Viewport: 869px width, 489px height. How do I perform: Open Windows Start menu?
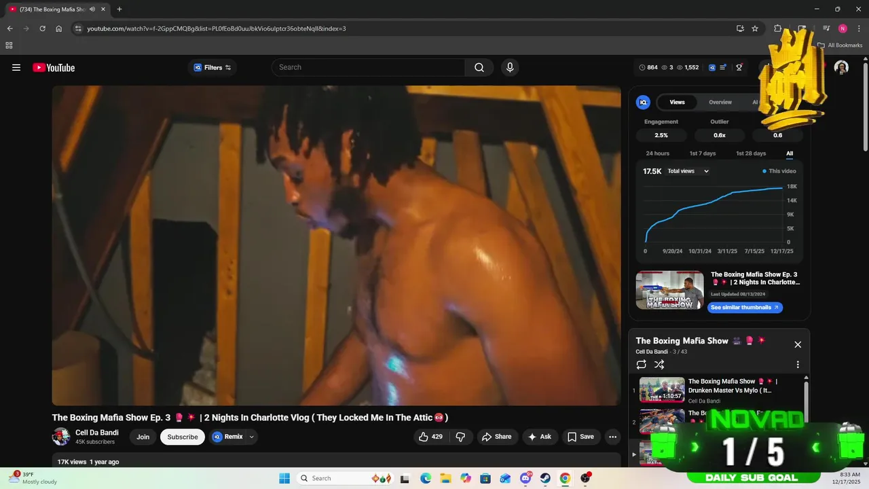[x=284, y=478]
